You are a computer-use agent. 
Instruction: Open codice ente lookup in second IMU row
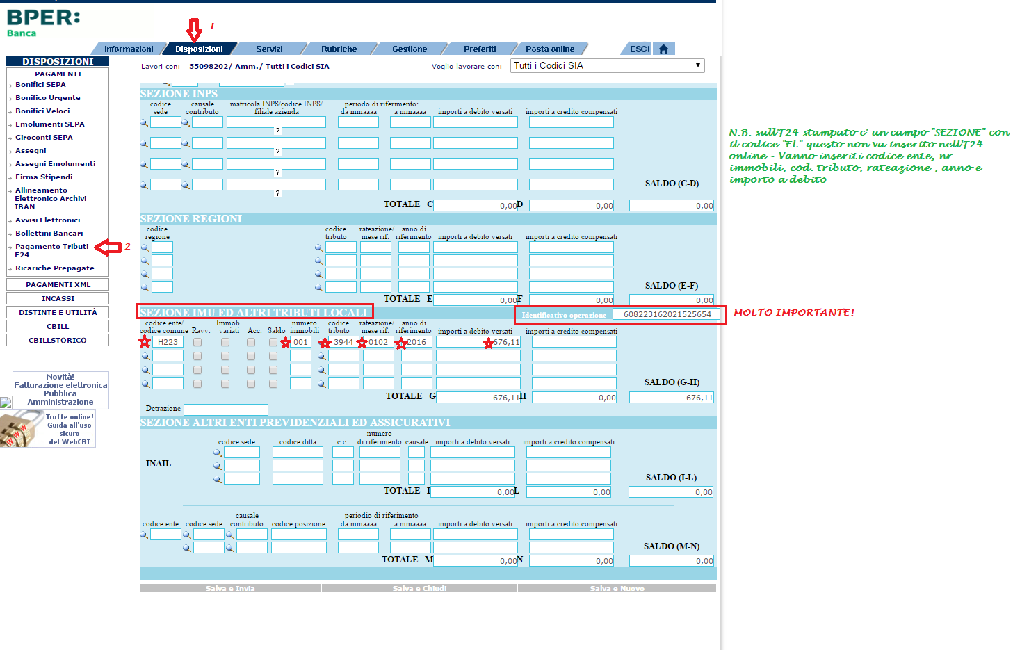(x=145, y=356)
